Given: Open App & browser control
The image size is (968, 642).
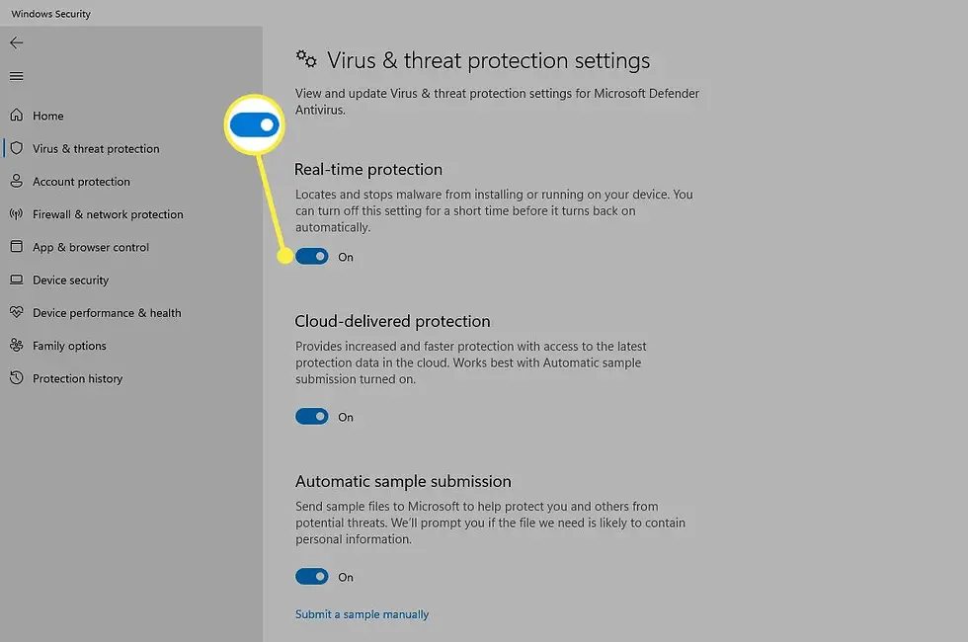Looking at the screenshot, I should (90, 247).
